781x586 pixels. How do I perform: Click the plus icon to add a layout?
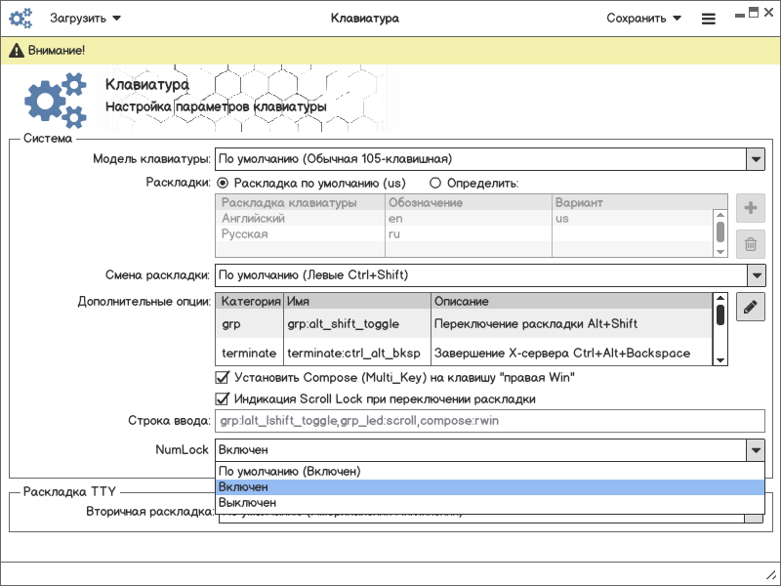point(750,208)
